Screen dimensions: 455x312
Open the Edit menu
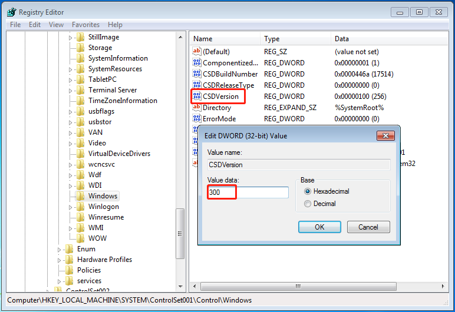[35, 25]
